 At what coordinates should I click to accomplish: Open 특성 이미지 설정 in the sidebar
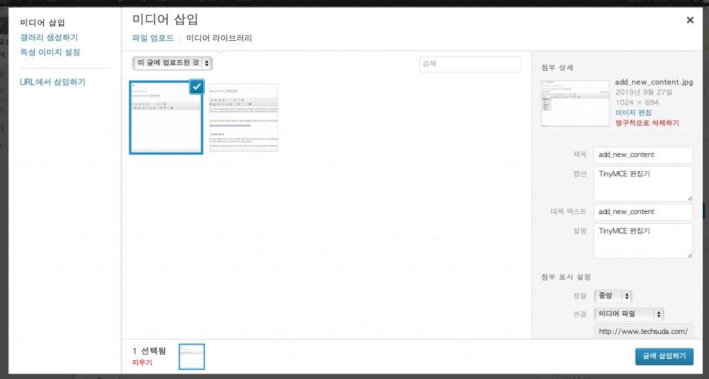50,52
